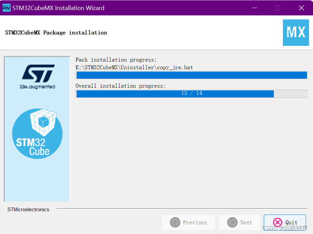The height and width of the screenshot is (234, 313).
Task: Click the ST logo in title bar
Action: click(x=7, y=8)
